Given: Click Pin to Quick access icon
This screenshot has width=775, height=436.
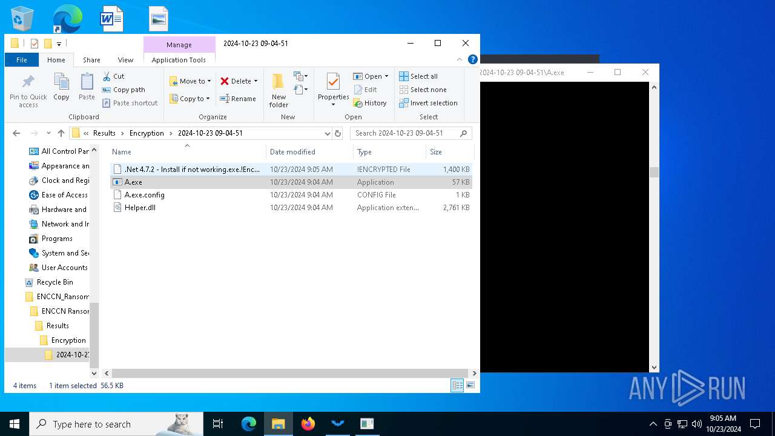Looking at the screenshot, I should tap(28, 91).
